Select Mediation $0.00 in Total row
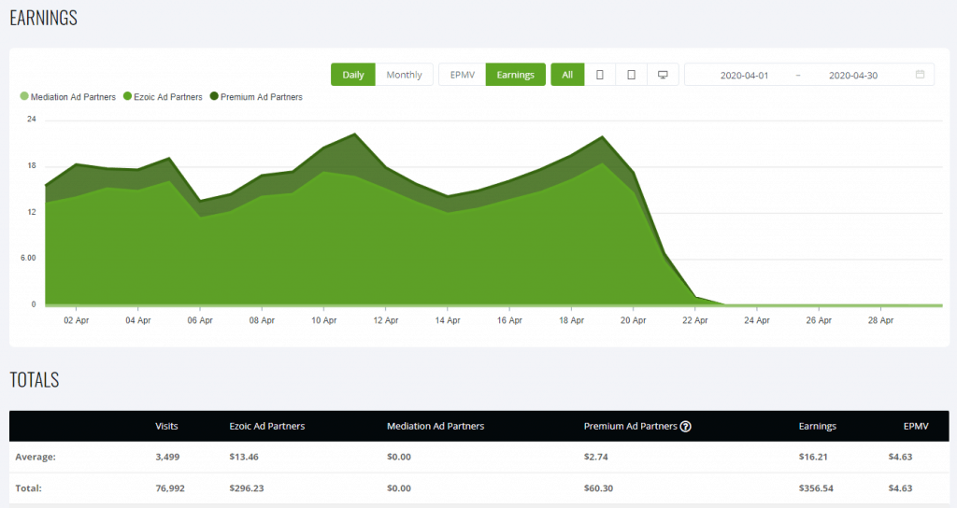The image size is (957, 508). pyautogui.click(x=398, y=487)
